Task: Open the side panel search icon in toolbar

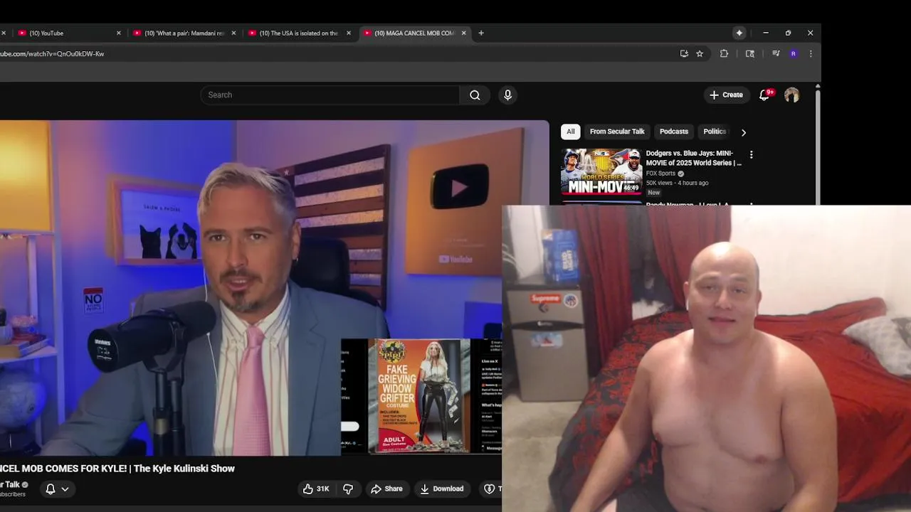Action: click(x=749, y=53)
